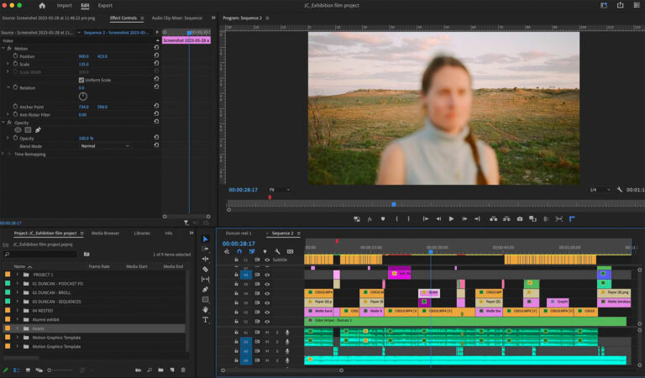Select the Ripple Edit tool

(205, 259)
